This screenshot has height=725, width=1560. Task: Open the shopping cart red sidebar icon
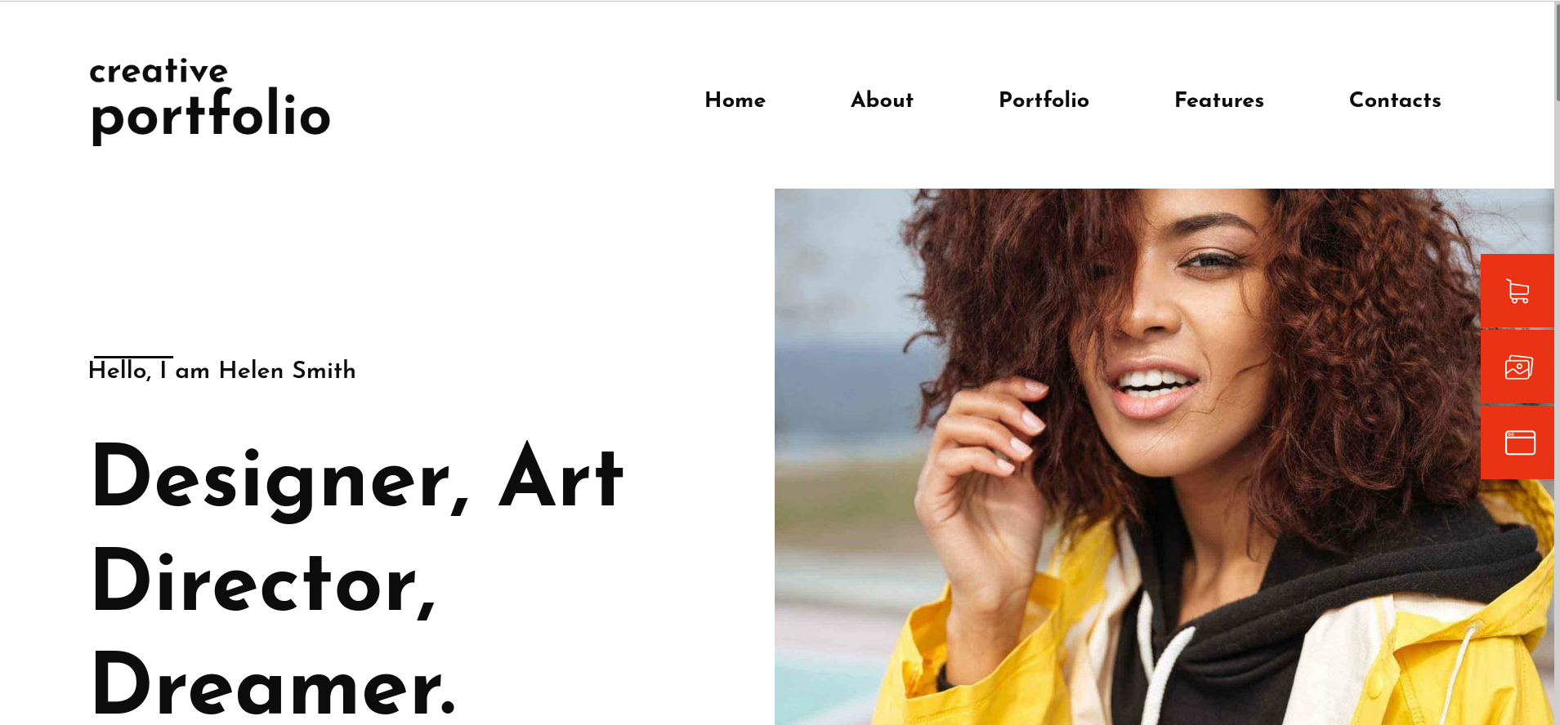pyautogui.click(x=1518, y=291)
